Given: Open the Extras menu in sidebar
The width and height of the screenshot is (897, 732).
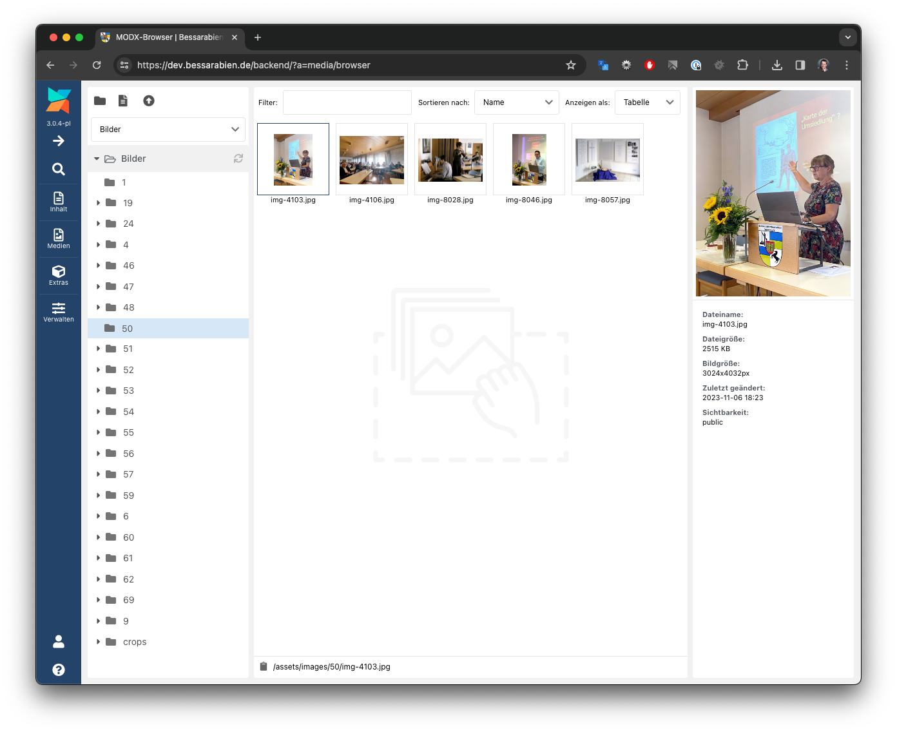Looking at the screenshot, I should [x=59, y=275].
